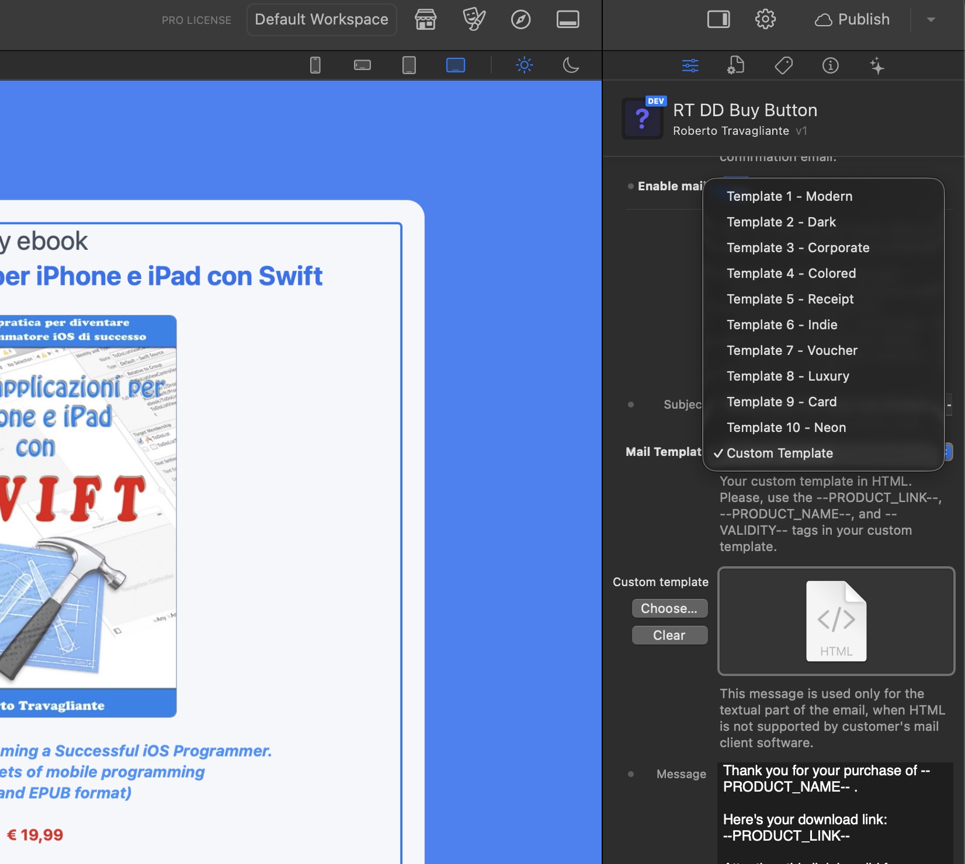Edit the Message text field
Image resolution: width=965 pixels, height=864 pixels.
pyautogui.click(x=836, y=813)
